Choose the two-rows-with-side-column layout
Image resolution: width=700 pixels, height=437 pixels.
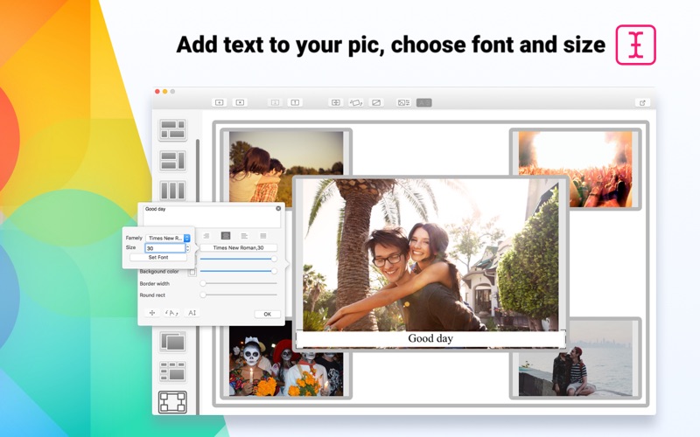[172, 161]
